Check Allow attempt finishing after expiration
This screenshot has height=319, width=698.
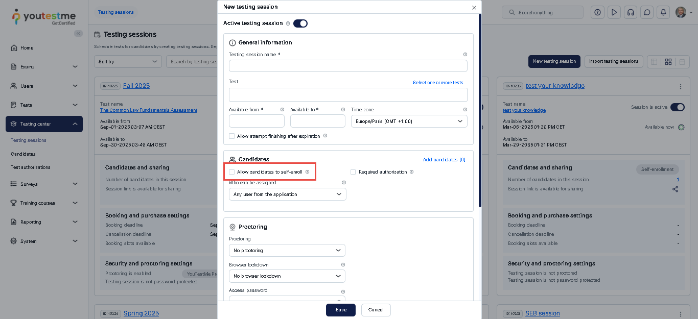point(232,136)
